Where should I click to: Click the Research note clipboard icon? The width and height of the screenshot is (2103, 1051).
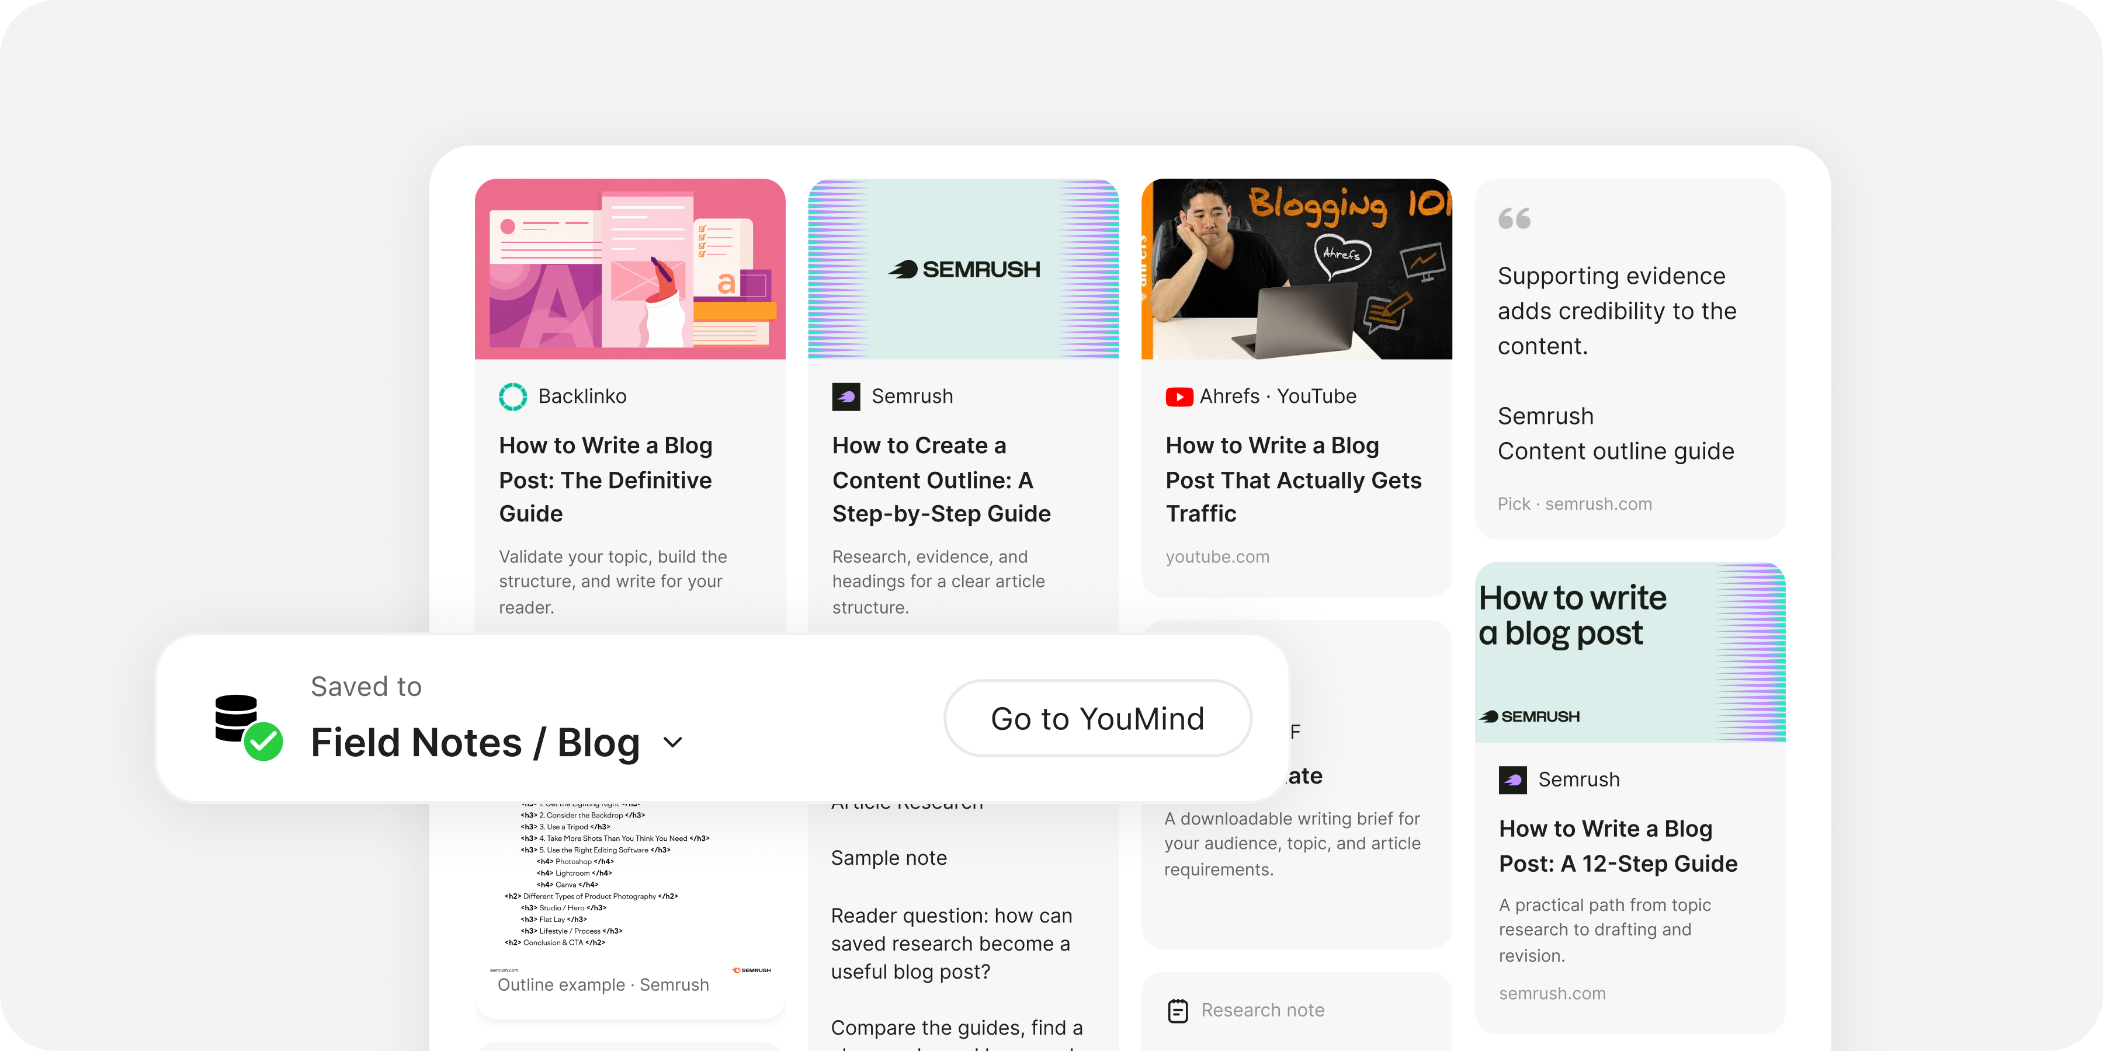click(1178, 1011)
